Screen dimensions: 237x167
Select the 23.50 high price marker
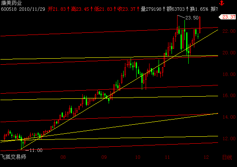pyautogui.click(x=192, y=18)
